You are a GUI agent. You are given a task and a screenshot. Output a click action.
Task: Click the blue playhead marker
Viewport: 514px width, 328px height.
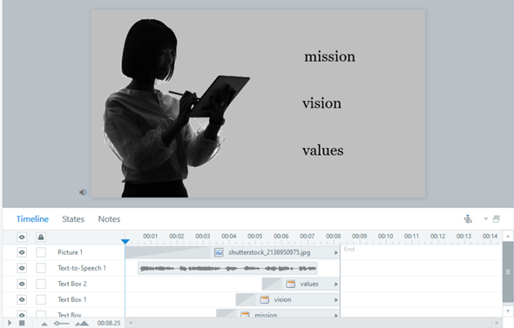click(125, 242)
